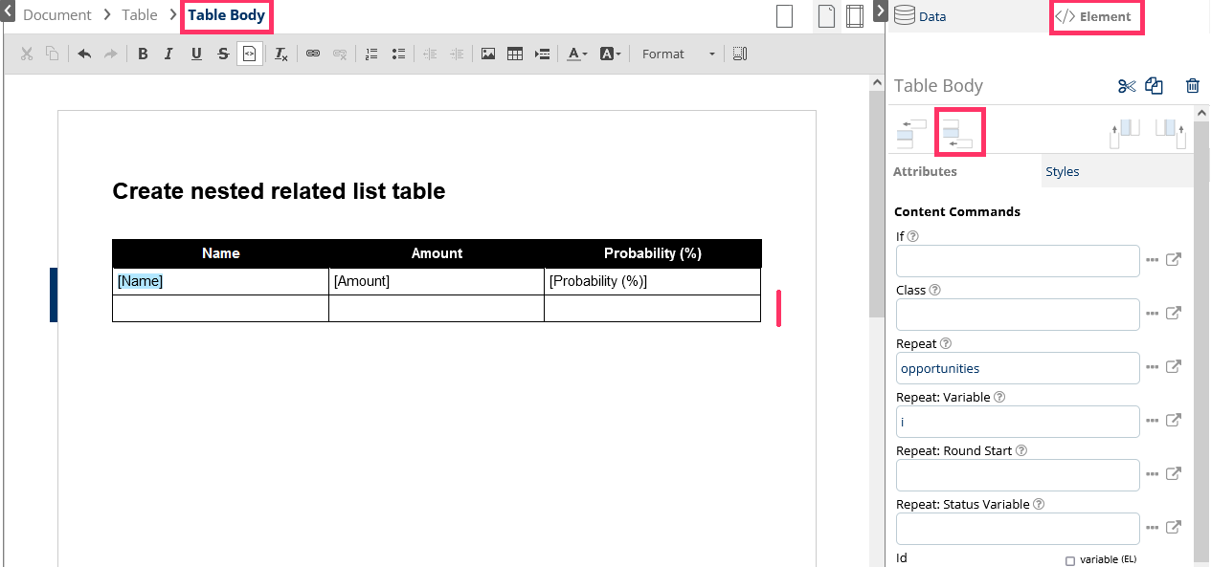1211x567 pixels.
Task: Insert an image using the toolbar icon
Action: click(488, 55)
